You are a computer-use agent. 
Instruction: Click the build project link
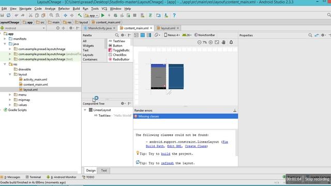[x=165, y=154]
